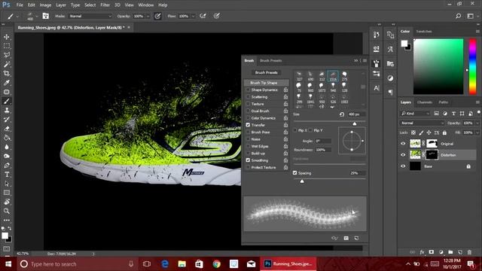Image resolution: width=482 pixels, height=271 pixels.
Task: Open the layer Fill dropdown arrow
Action: pos(477,132)
